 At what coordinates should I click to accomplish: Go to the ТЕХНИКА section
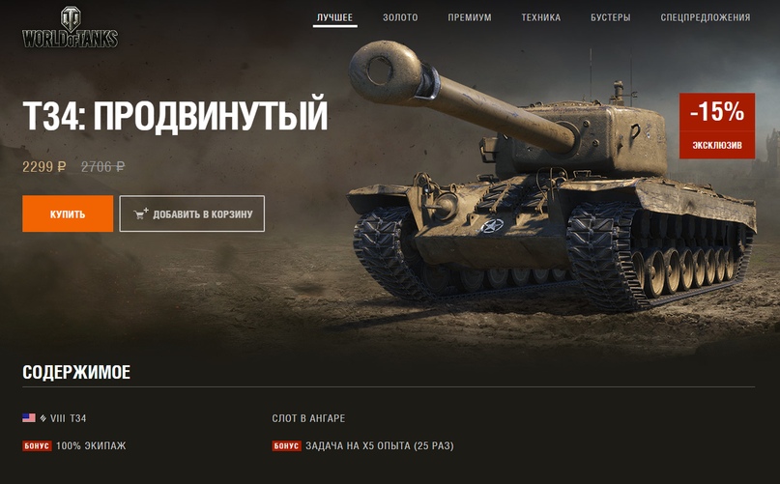coord(540,17)
